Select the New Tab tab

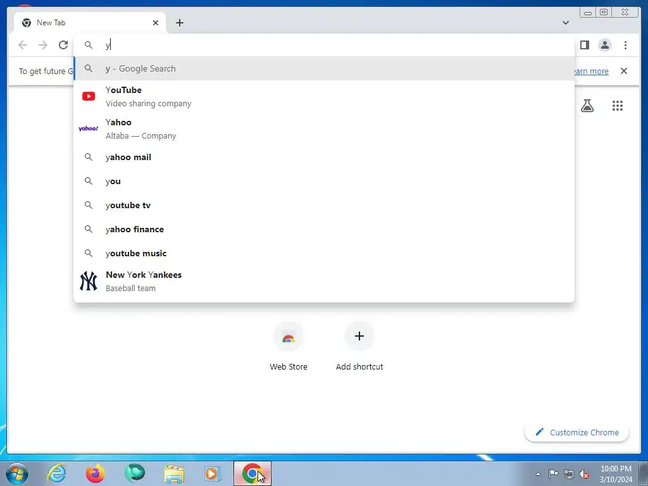tap(90, 23)
